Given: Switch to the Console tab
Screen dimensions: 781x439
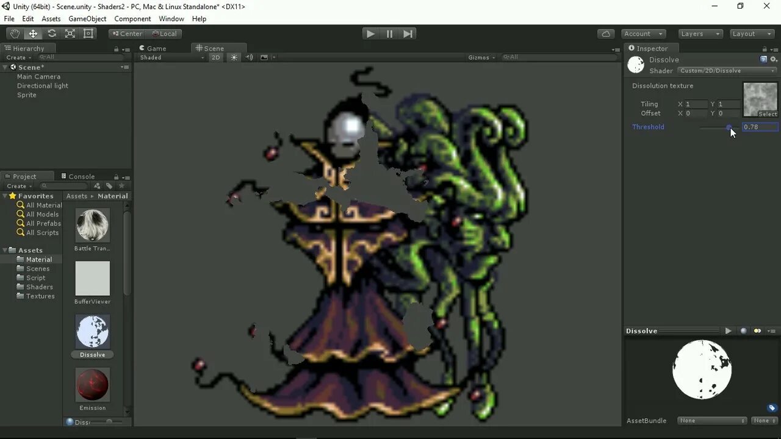Looking at the screenshot, I should pos(77,176).
